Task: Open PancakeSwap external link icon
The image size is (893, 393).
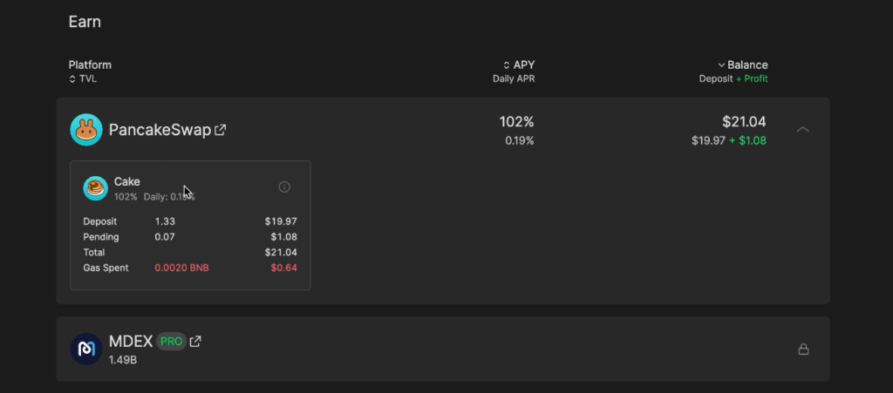Action: pyautogui.click(x=220, y=130)
